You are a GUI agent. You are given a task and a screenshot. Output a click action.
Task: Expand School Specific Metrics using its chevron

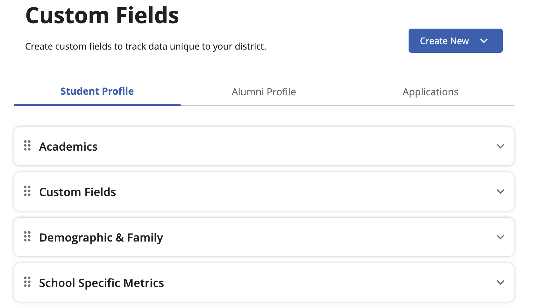coord(500,283)
